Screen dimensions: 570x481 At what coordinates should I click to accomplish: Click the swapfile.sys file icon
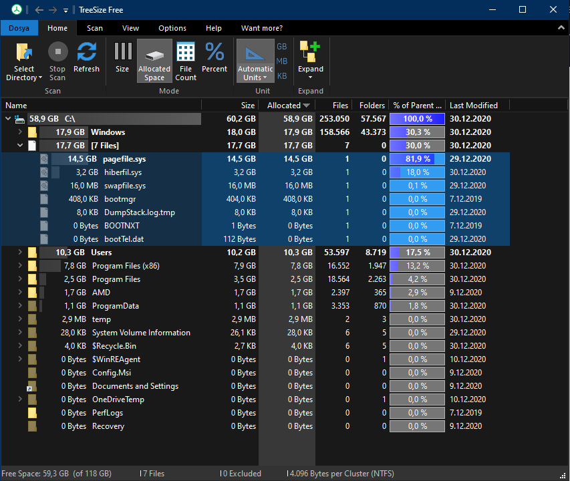44,186
